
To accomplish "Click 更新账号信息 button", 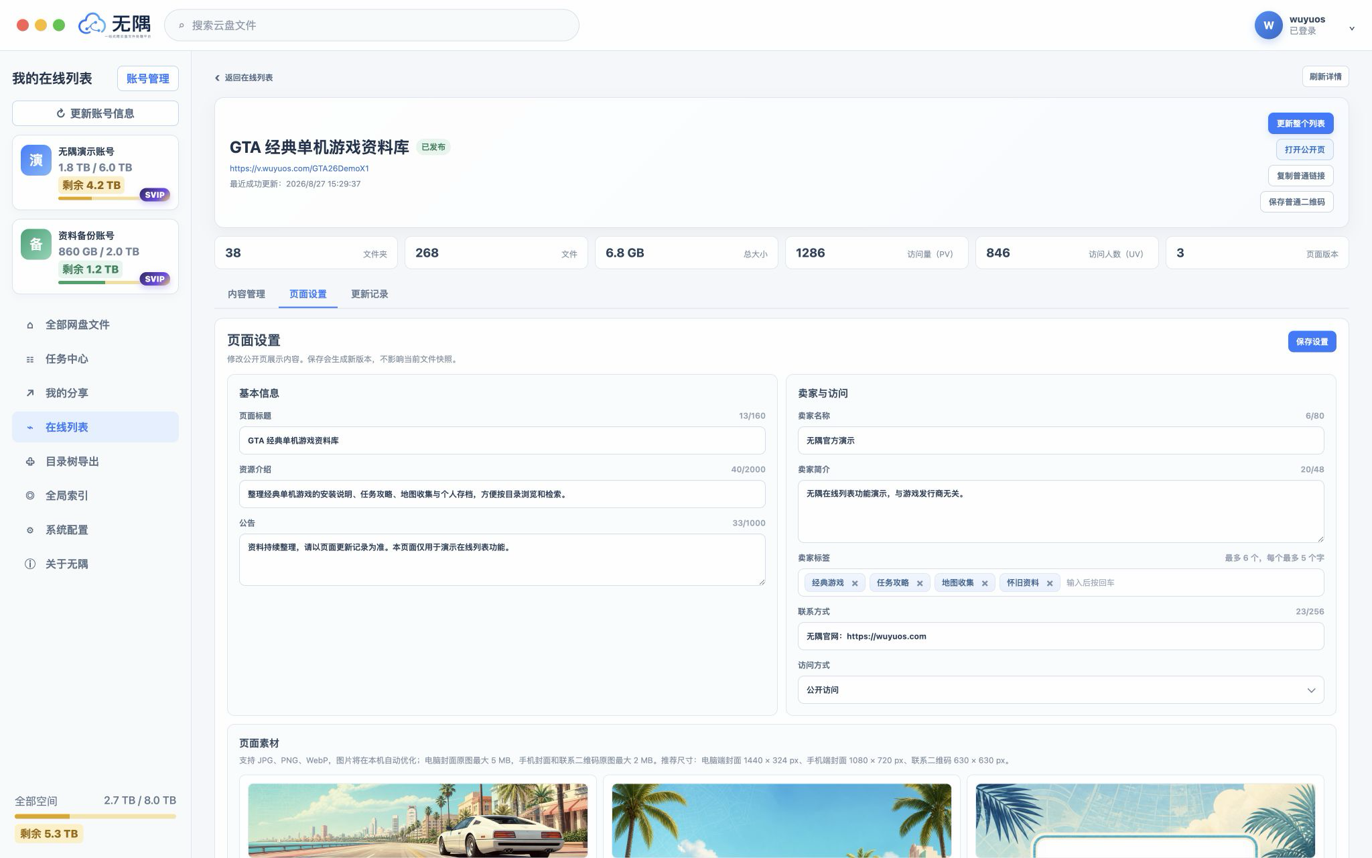I will 95,113.
